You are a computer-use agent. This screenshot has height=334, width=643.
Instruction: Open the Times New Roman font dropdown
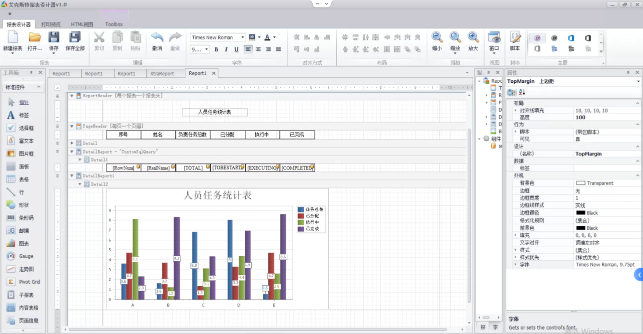[243, 37]
